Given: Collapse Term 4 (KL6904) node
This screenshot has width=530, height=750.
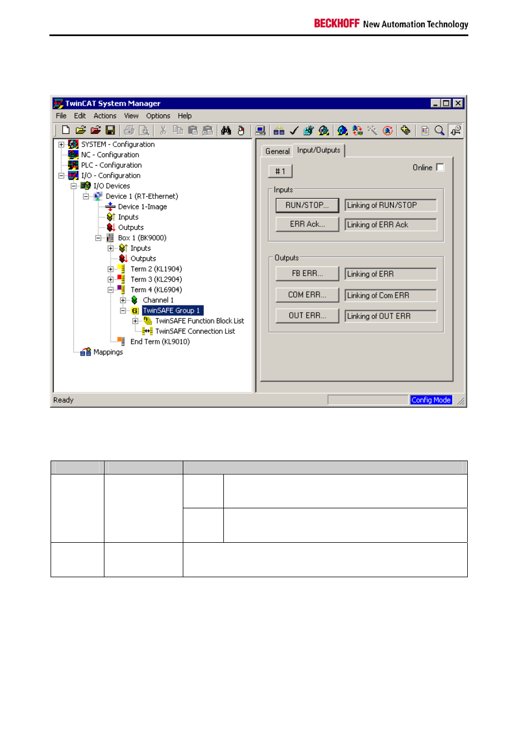Looking at the screenshot, I should click(x=111, y=290).
